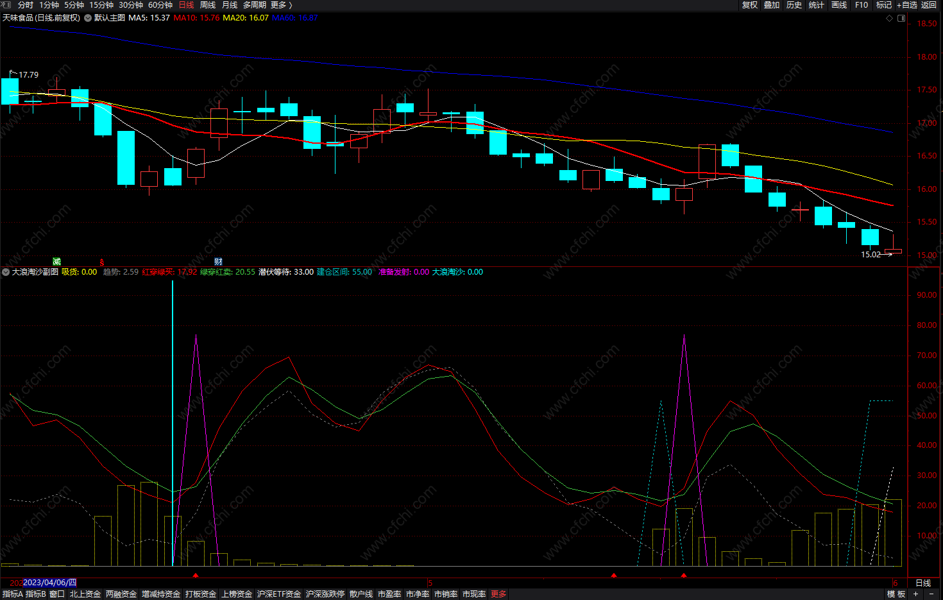Image resolution: width=943 pixels, height=600 pixels.
Task: Open the 复权 adjustment menu
Action: [x=750, y=4]
